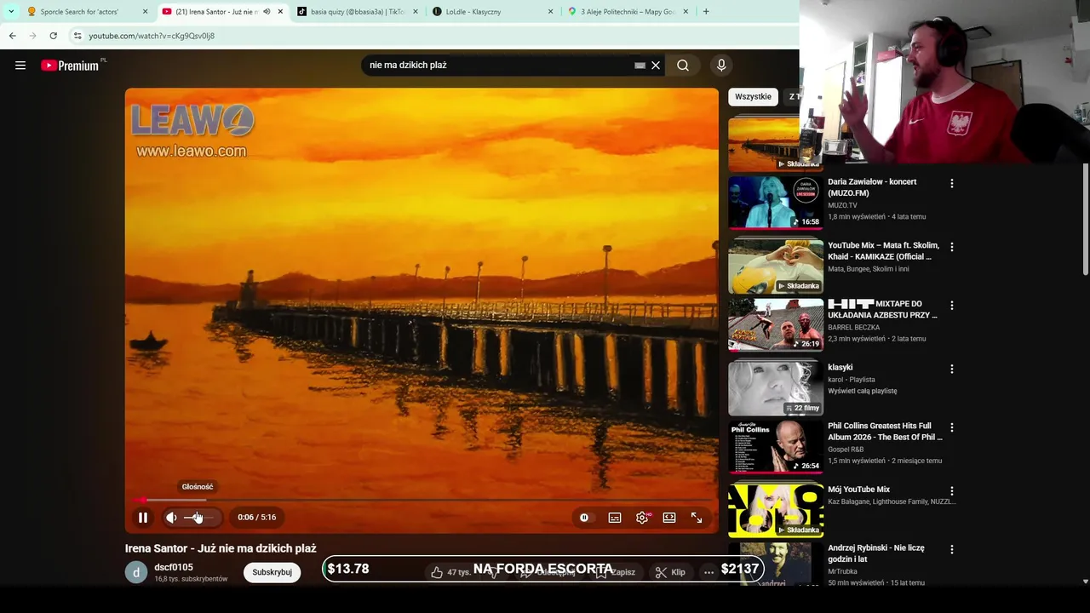Adjust the volume slider

(x=201, y=518)
